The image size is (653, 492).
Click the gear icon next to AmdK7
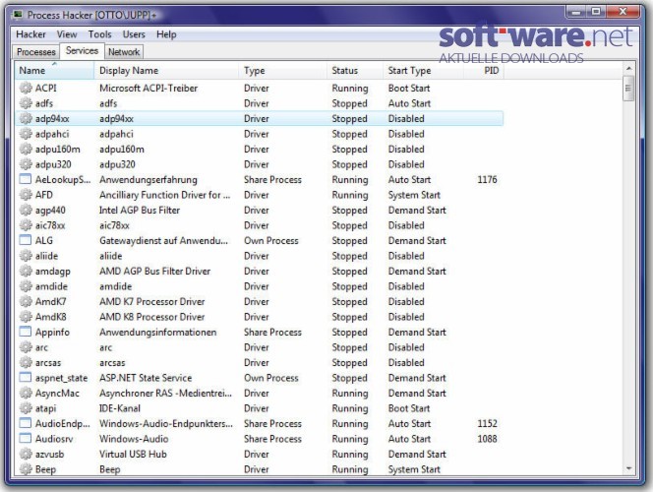tap(26, 302)
